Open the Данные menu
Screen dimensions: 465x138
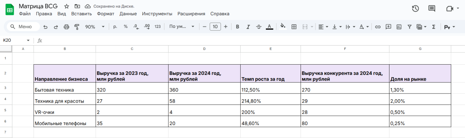click(x=128, y=14)
